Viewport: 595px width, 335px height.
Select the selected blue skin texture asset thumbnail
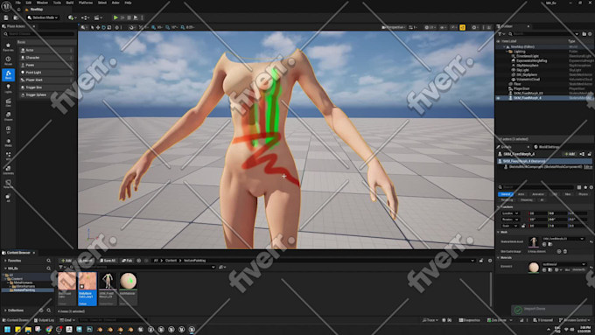[87, 281]
